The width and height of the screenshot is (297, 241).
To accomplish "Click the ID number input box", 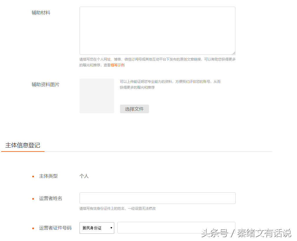I will tap(176, 228).
